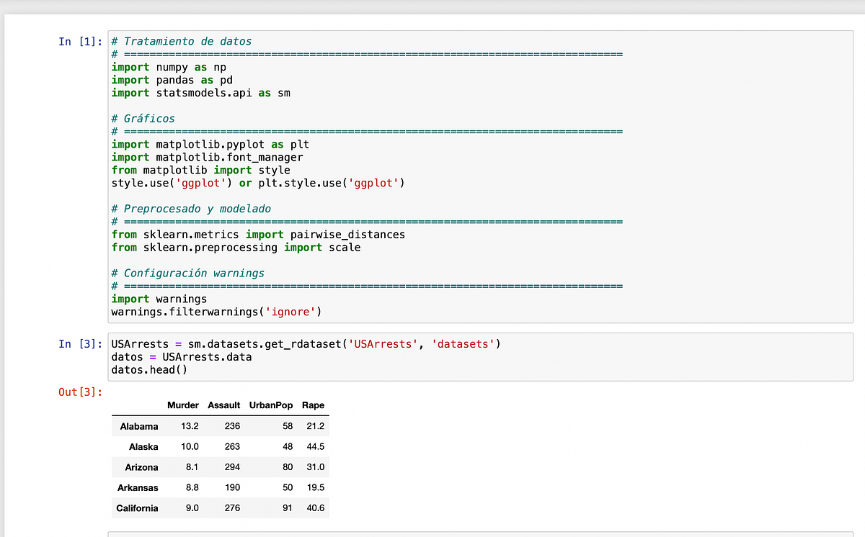This screenshot has width=865, height=537.
Task: Click the style.use('ggplot') line
Action: [258, 183]
